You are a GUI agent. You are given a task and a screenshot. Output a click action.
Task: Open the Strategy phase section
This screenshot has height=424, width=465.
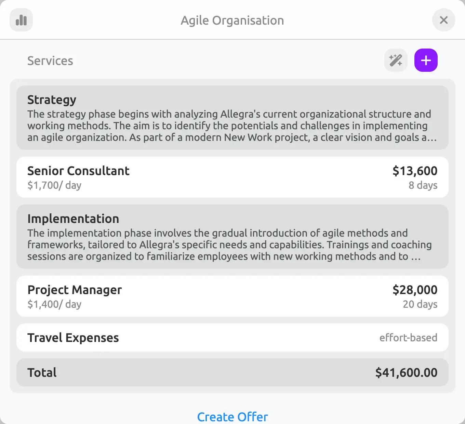coord(232,118)
